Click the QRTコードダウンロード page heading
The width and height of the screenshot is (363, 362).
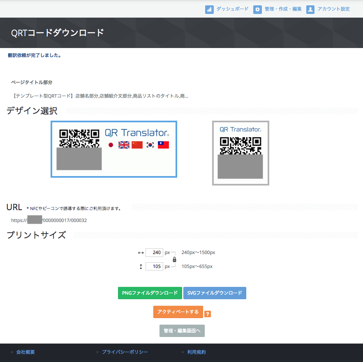(x=58, y=33)
